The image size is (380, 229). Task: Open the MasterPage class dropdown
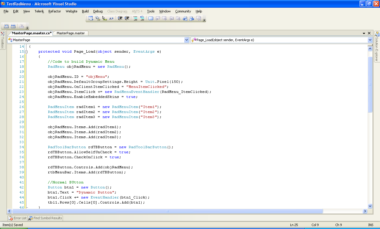[x=186, y=40]
